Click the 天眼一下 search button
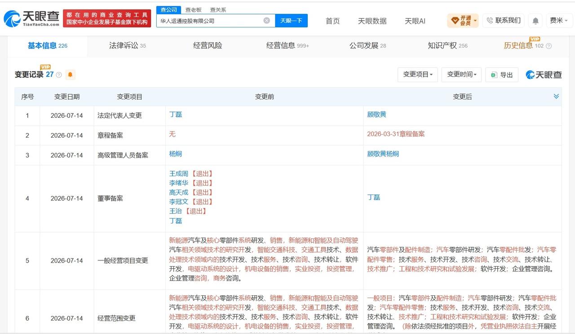Screen dimensions: 575x334 (x=291, y=21)
